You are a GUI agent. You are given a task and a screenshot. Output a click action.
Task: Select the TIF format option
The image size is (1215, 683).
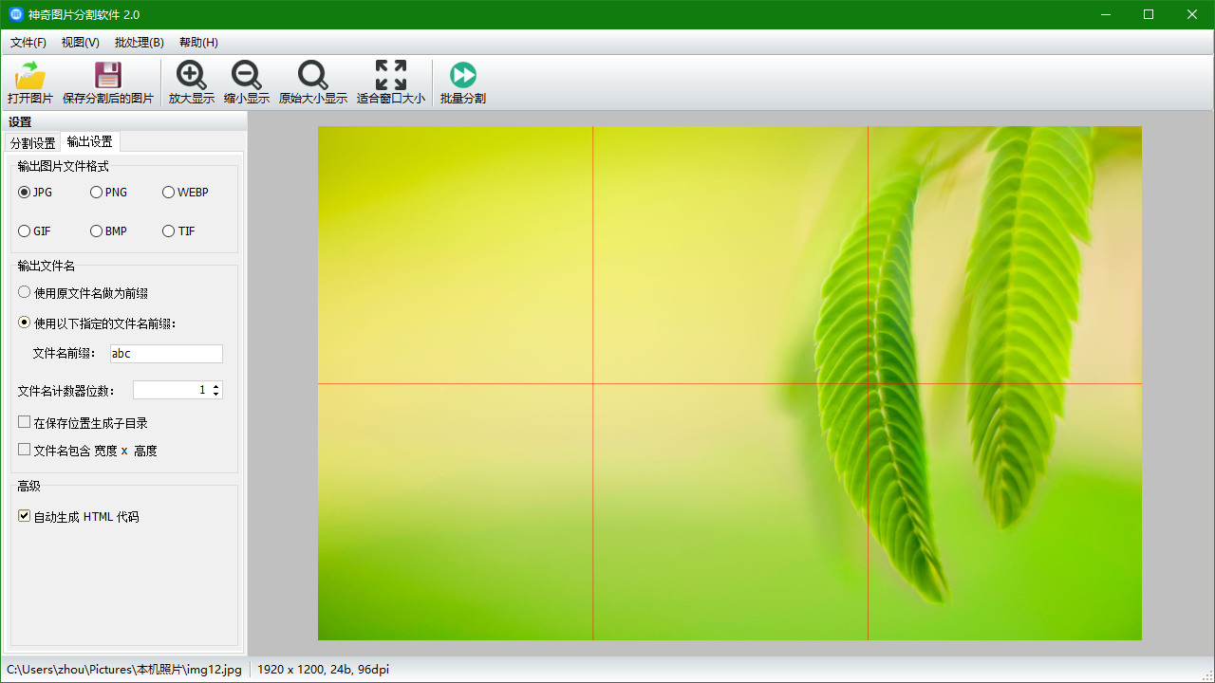(x=169, y=231)
